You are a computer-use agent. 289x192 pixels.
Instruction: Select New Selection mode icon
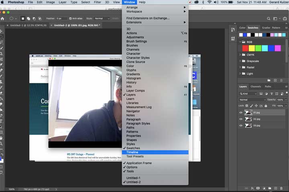coord(23,18)
